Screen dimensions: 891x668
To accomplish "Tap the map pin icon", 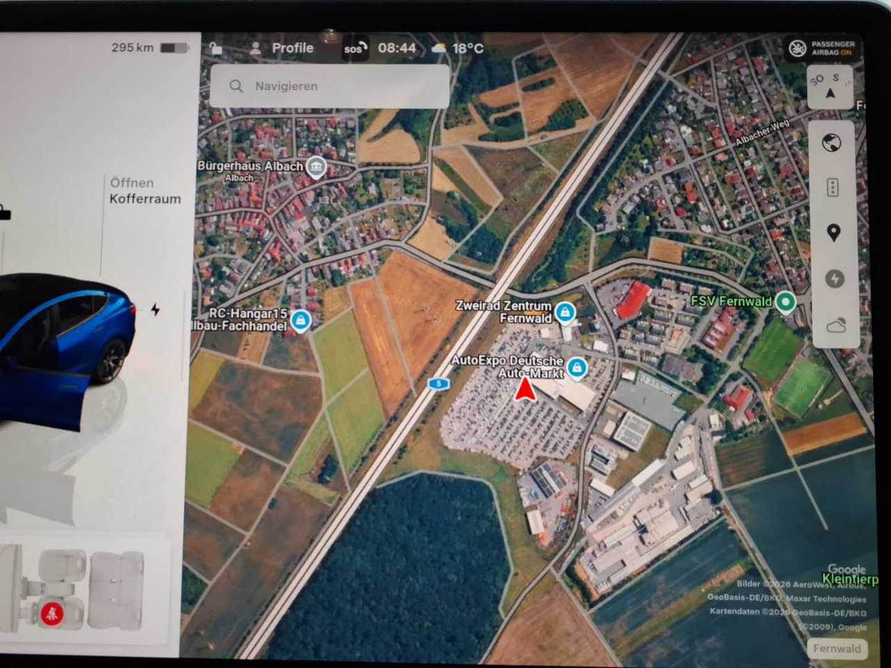I will tap(833, 232).
